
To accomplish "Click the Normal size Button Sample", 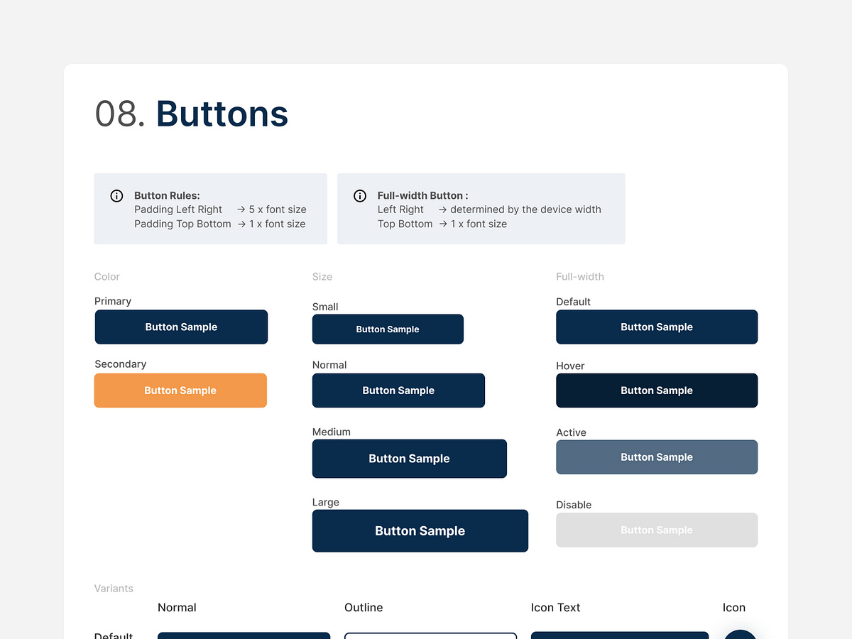I will 398,390.
